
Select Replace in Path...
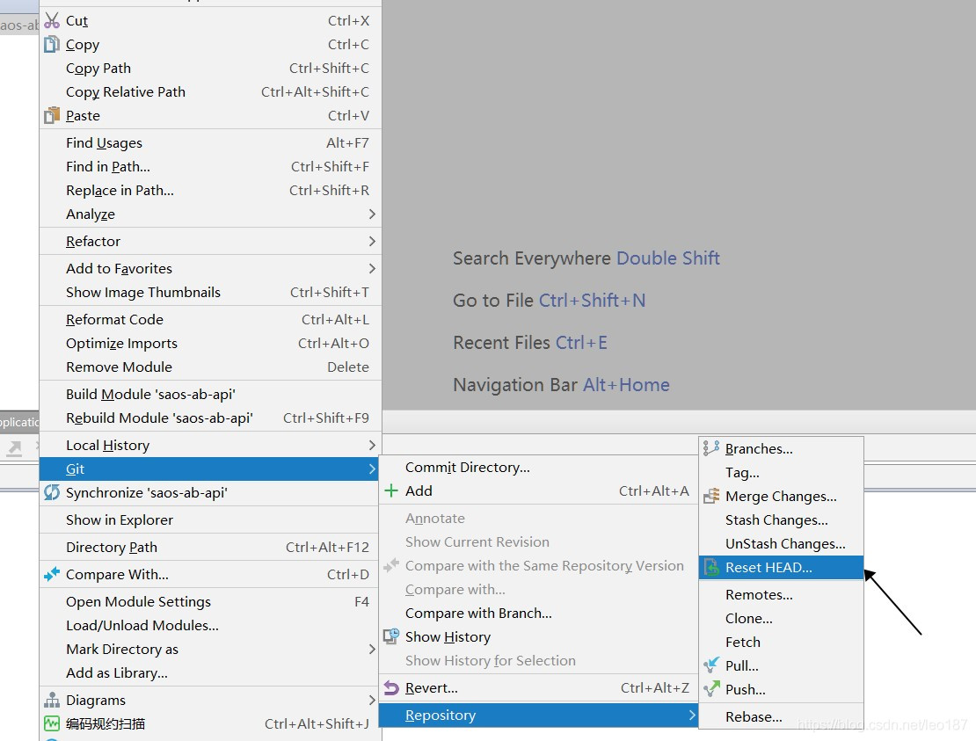pos(210,190)
